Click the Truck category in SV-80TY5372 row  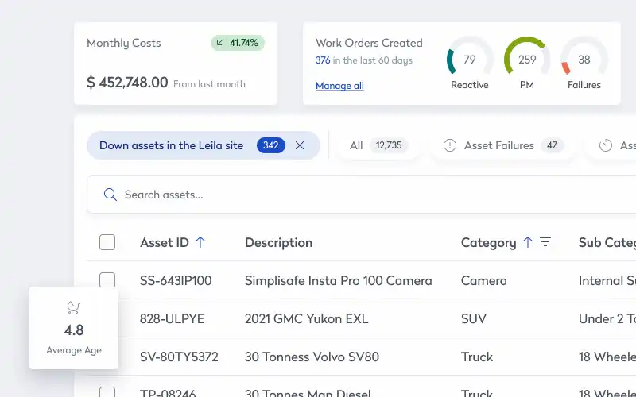[x=477, y=357]
